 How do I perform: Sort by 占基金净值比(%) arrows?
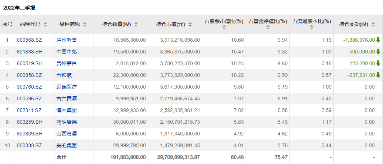point(268,28)
